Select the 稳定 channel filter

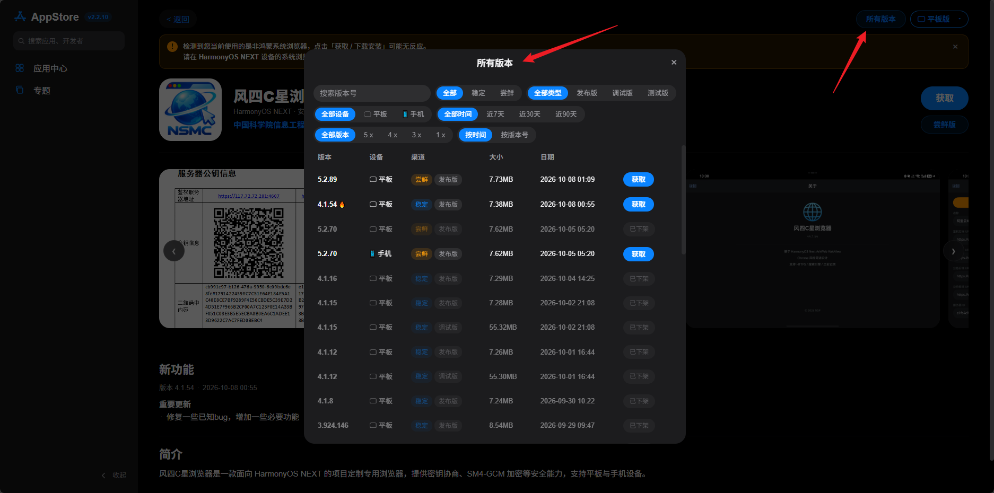[x=478, y=93]
